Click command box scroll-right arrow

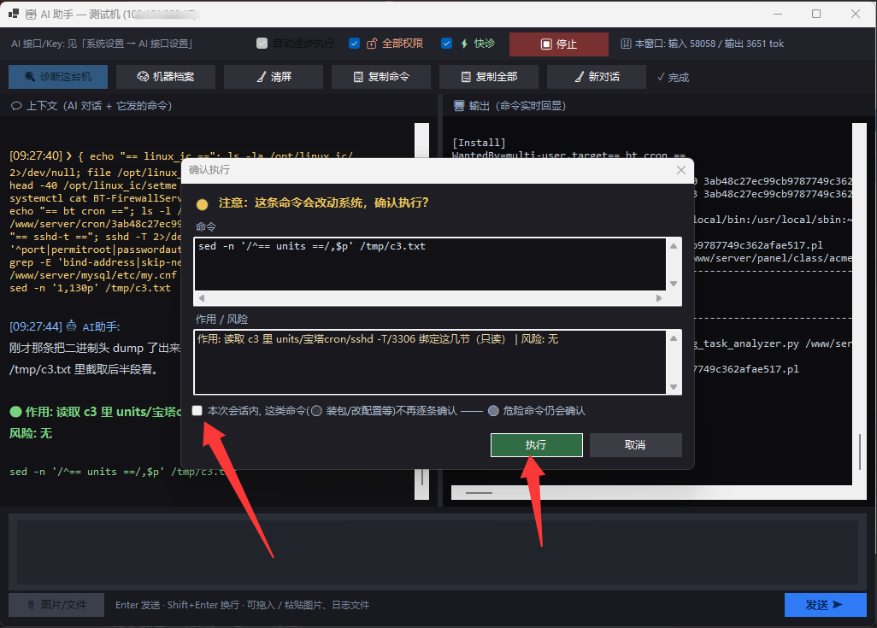click(x=659, y=298)
